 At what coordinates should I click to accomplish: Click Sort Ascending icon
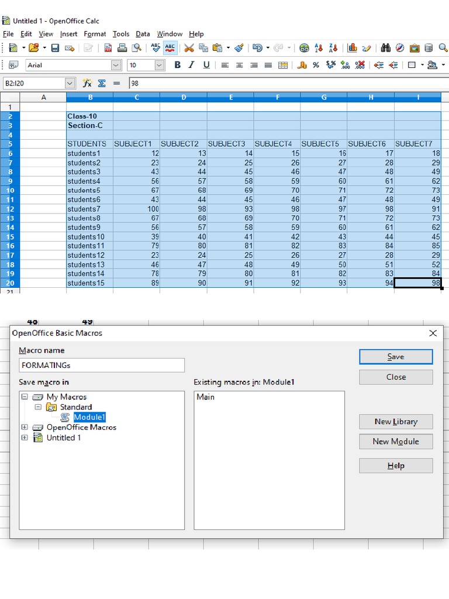pyautogui.click(x=319, y=48)
